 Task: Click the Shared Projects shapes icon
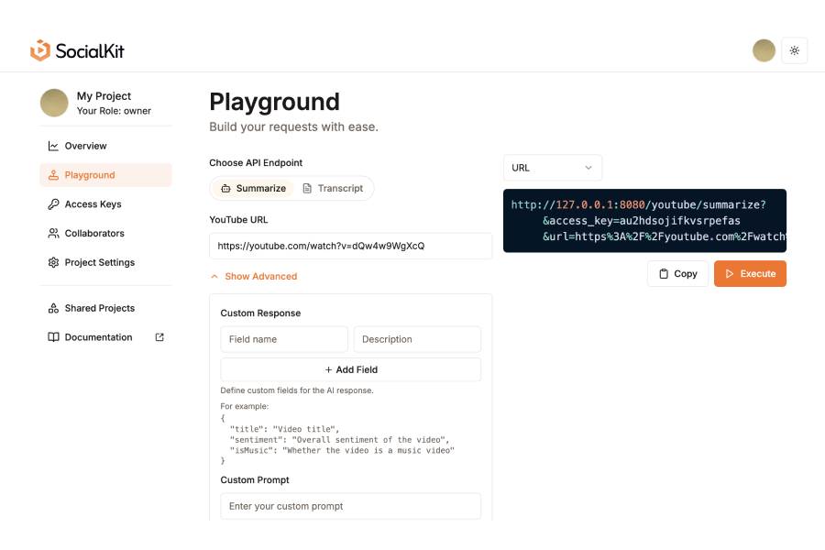(53, 308)
